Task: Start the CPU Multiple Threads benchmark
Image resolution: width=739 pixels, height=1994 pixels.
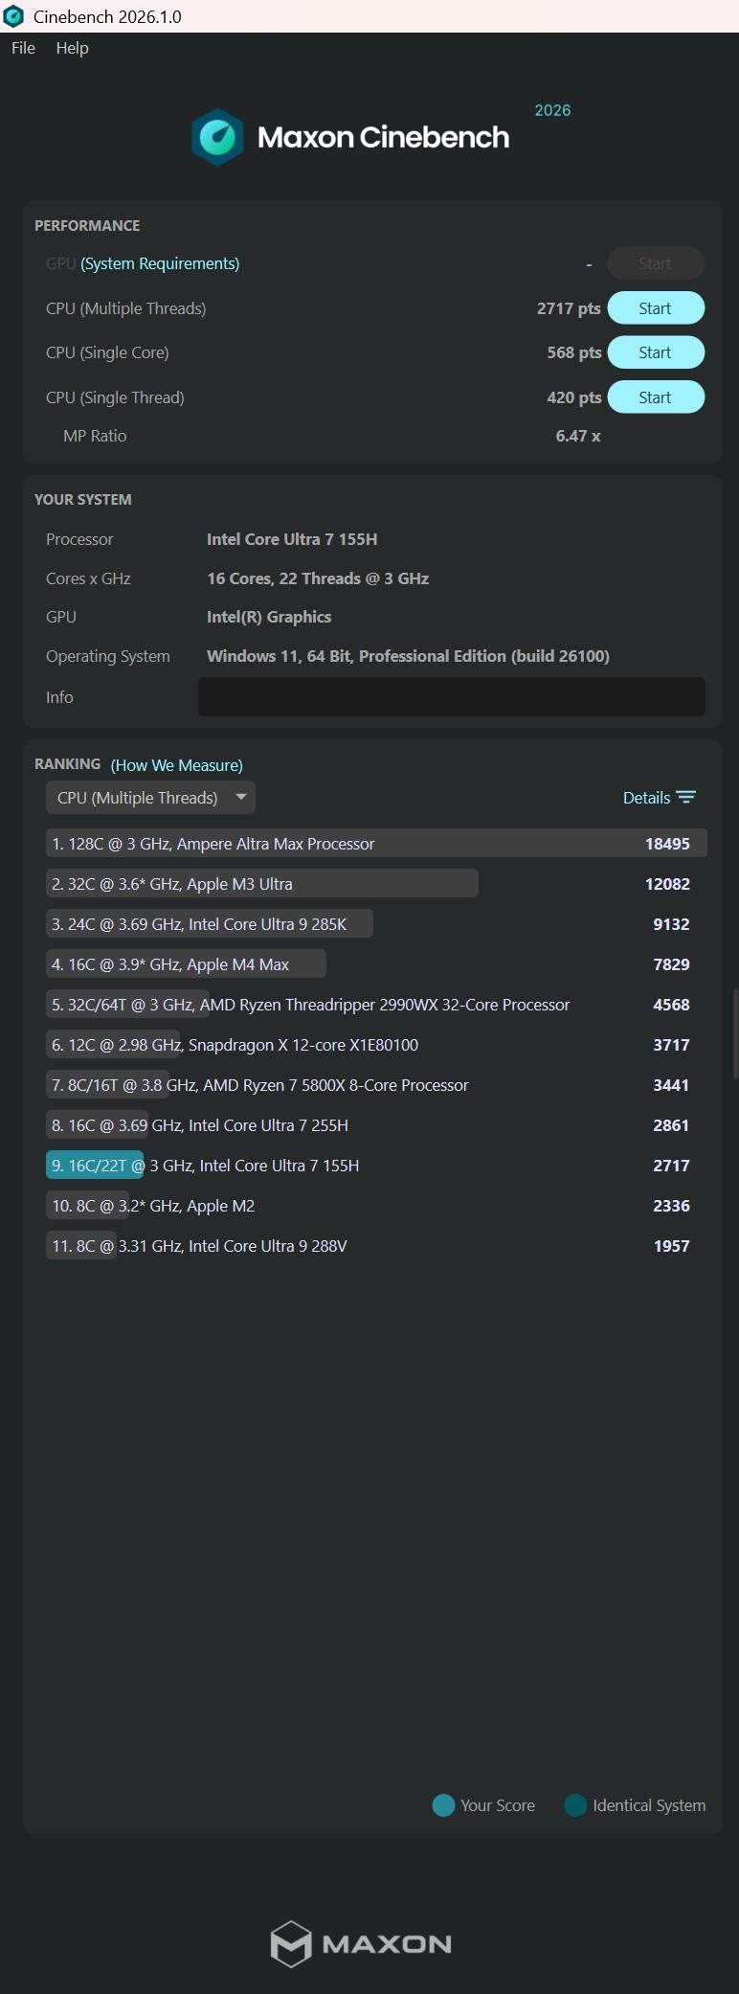Action: point(656,307)
